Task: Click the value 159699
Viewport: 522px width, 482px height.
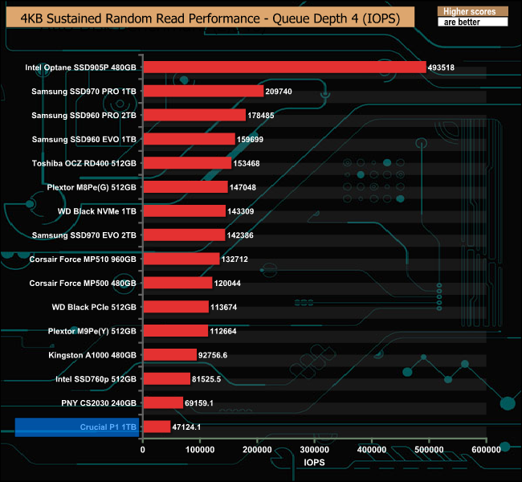Action: (x=250, y=140)
